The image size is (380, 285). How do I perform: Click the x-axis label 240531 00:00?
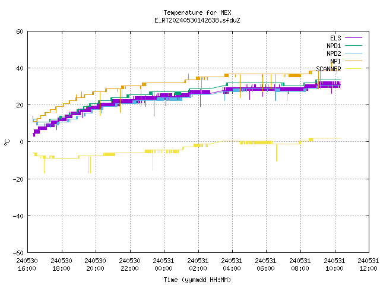pyautogui.click(x=164, y=265)
